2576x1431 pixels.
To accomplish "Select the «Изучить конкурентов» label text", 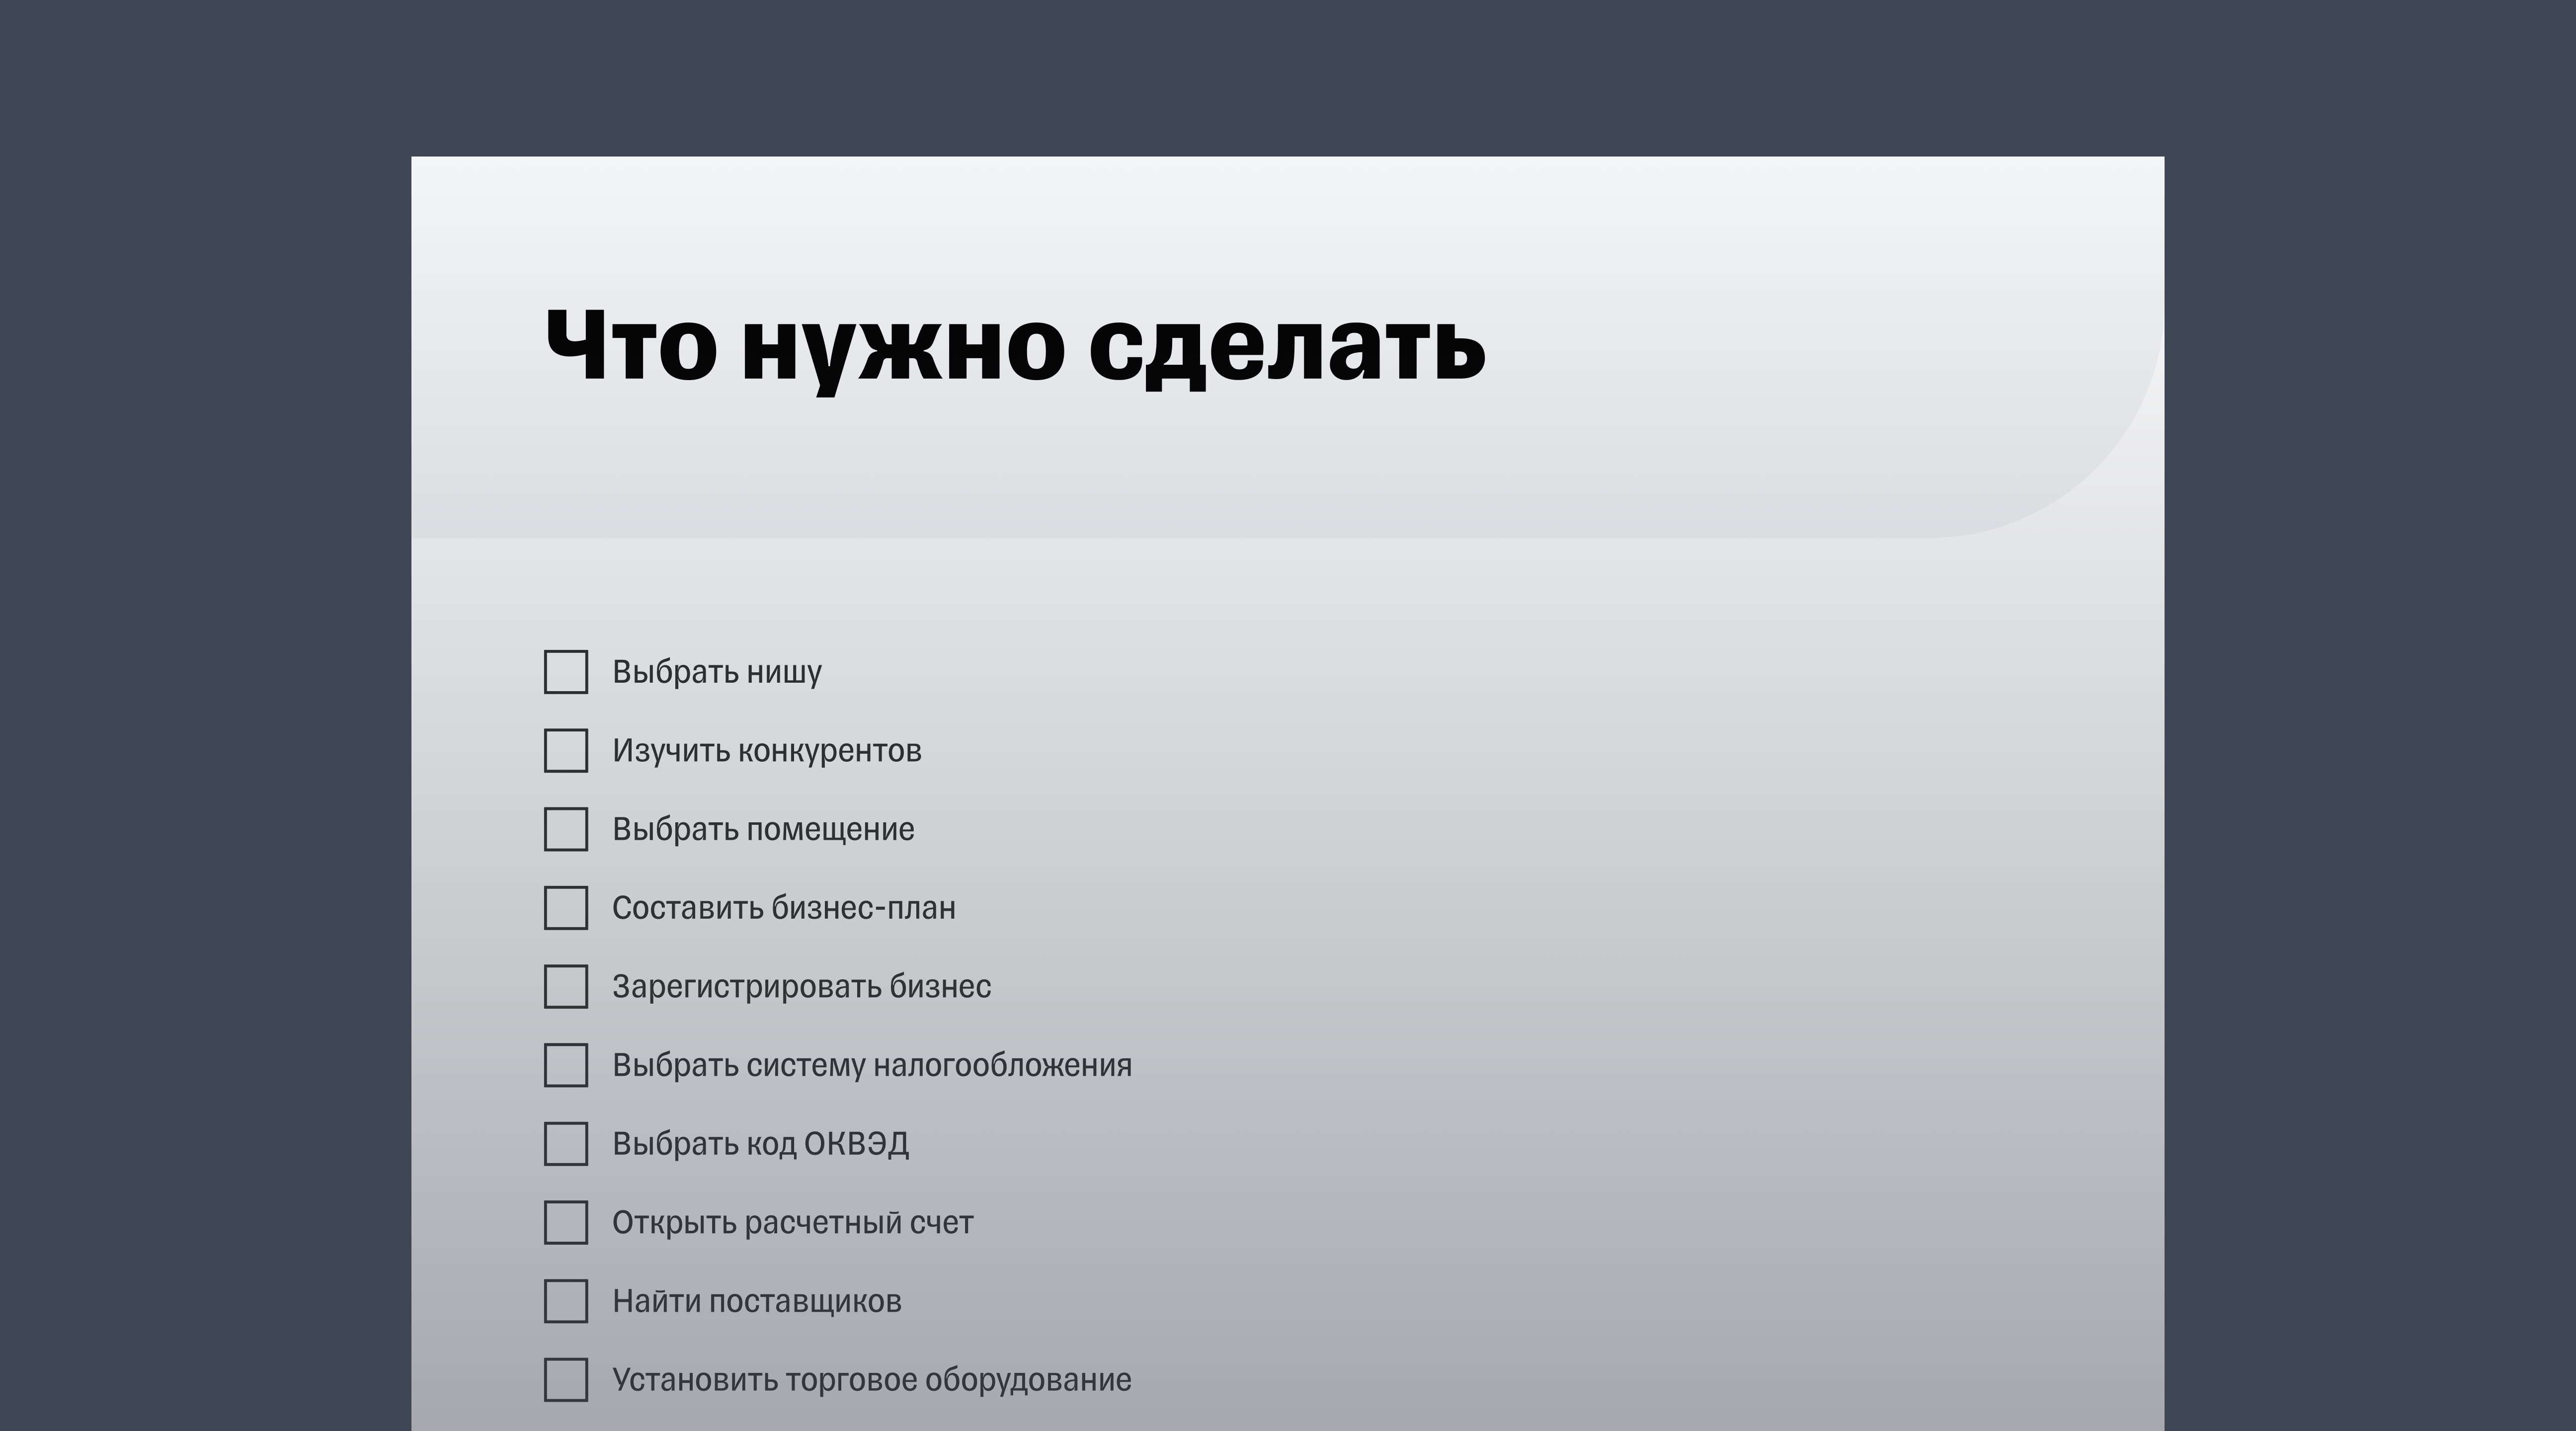I will pyautogui.click(x=768, y=751).
